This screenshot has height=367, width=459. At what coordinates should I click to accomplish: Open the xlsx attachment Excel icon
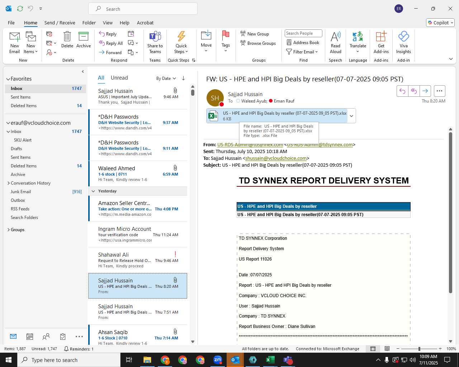(x=213, y=116)
